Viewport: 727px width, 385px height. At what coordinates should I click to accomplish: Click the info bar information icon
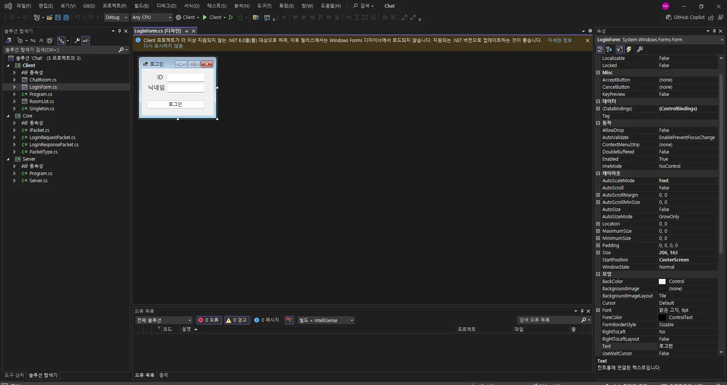point(138,40)
